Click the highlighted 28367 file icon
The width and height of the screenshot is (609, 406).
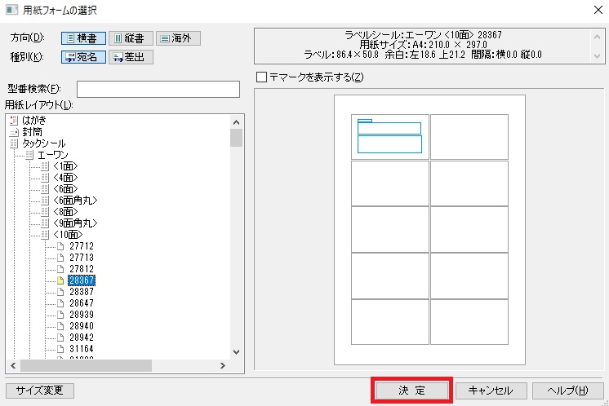60,280
